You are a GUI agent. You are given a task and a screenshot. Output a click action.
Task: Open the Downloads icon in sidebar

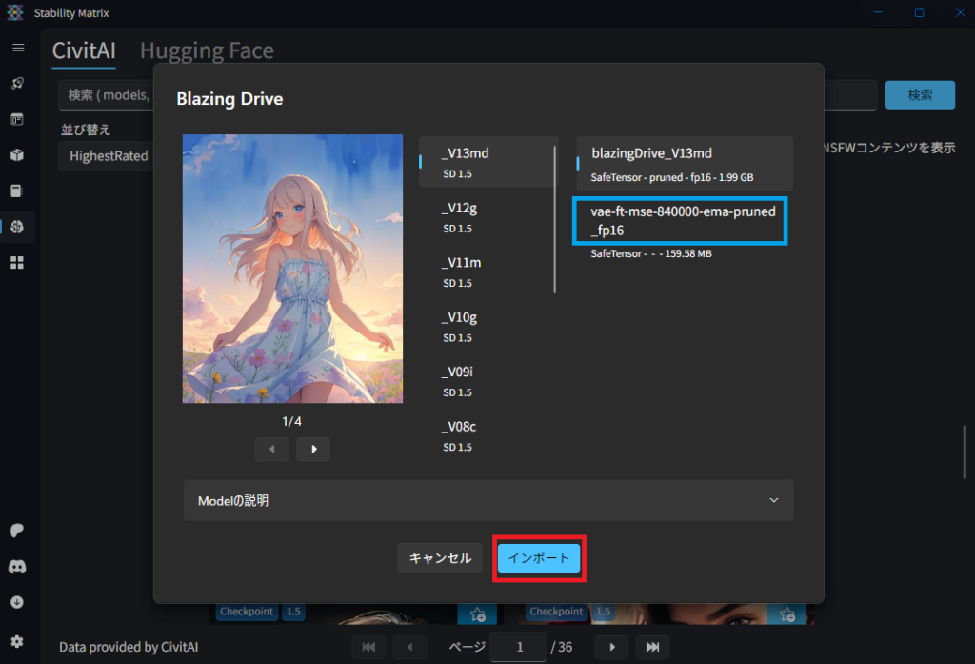[x=17, y=602]
